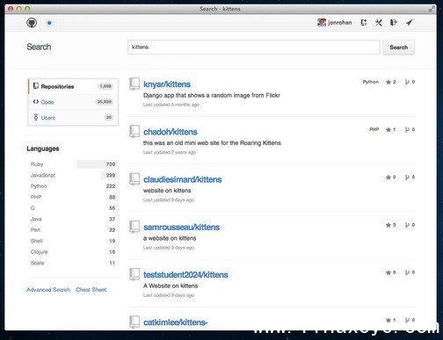Image resolution: width=443 pixels, height=340 pixels.
Task: Click the create new repository icon
Action: (364, 23)
